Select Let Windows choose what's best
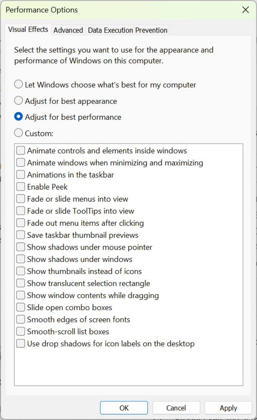 (18, 84)
